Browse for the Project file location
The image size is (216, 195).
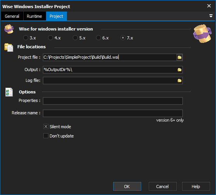click(179, 57)
